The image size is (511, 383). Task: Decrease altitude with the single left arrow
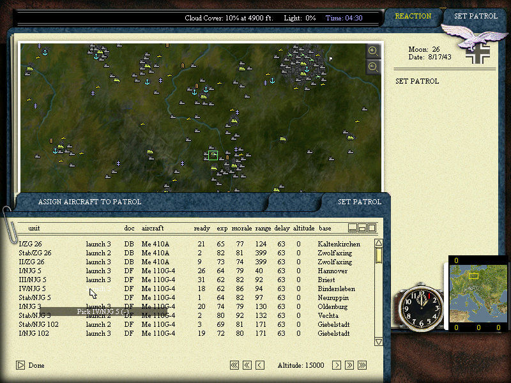pyautogui.click(x=260, y=365)
